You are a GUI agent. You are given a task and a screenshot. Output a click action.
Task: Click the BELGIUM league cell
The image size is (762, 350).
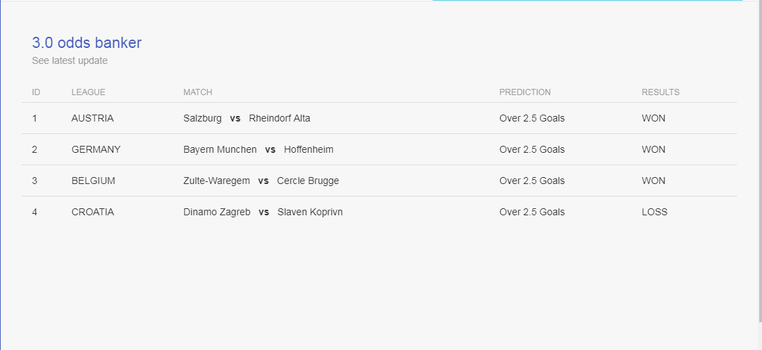(93, 181)
